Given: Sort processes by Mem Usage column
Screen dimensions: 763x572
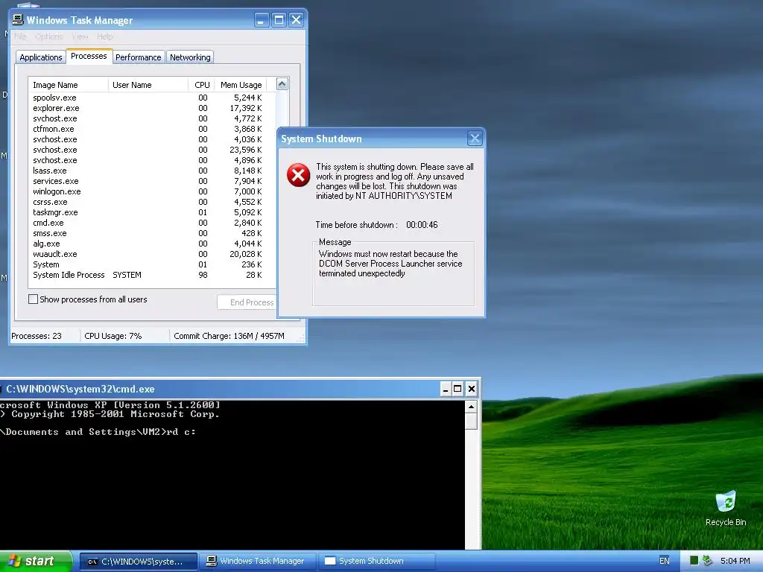Looking at the screenshot, I should [241, 85].
